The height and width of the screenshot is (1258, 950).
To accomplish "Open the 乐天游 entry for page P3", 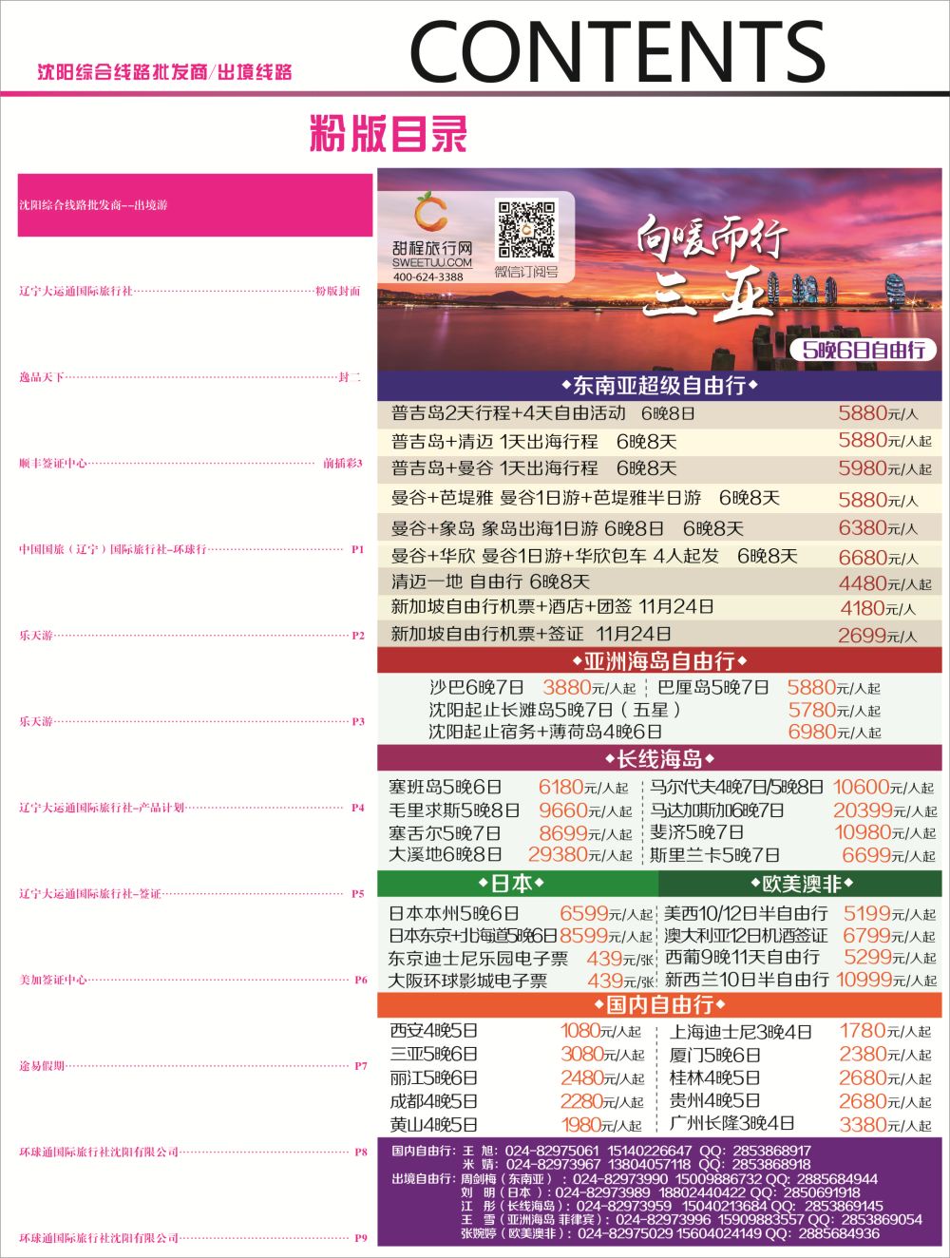I will (191, 721).
